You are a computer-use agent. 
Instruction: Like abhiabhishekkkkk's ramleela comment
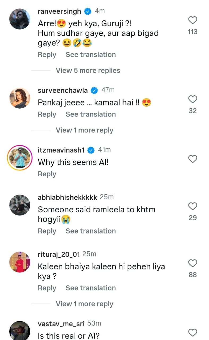coord(193,206)
